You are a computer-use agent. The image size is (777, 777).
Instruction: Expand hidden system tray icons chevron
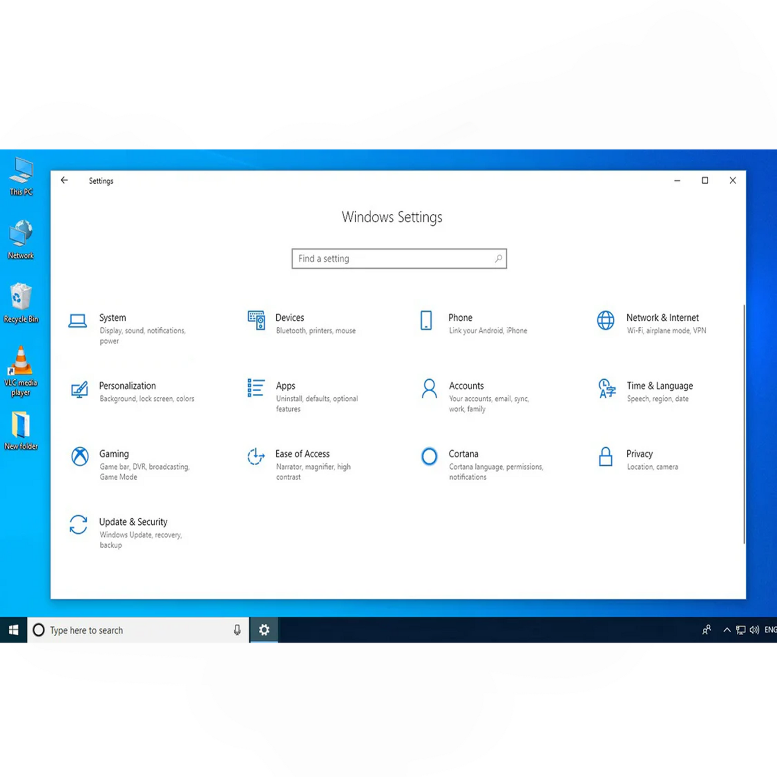tap(727, 630)
